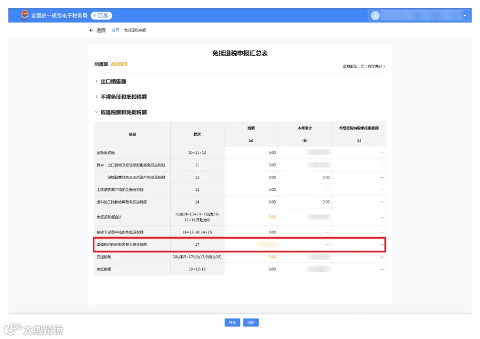Click the location pin icon beside 江苏
The image size is (480, 339).
(94, 15)
